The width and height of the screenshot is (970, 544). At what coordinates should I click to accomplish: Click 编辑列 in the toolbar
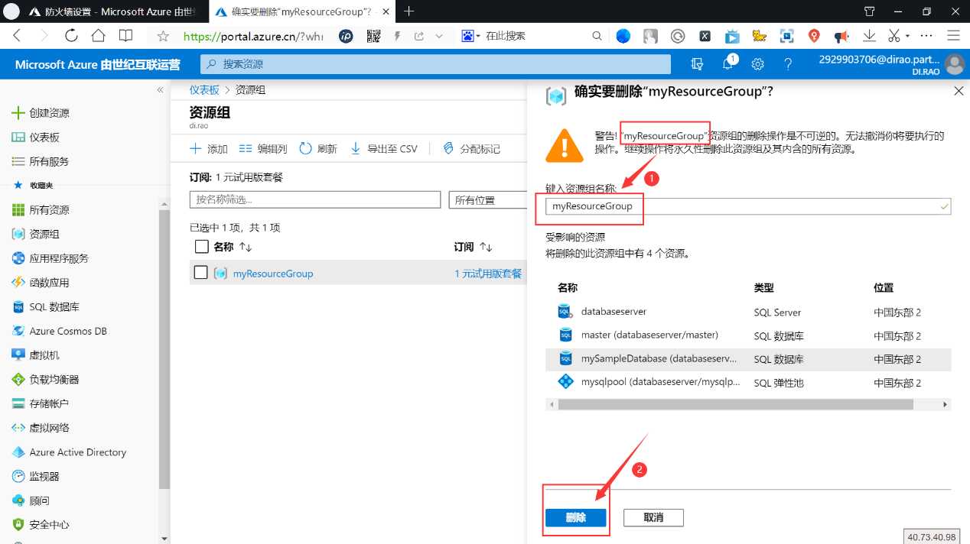click(x=263, y=149)
